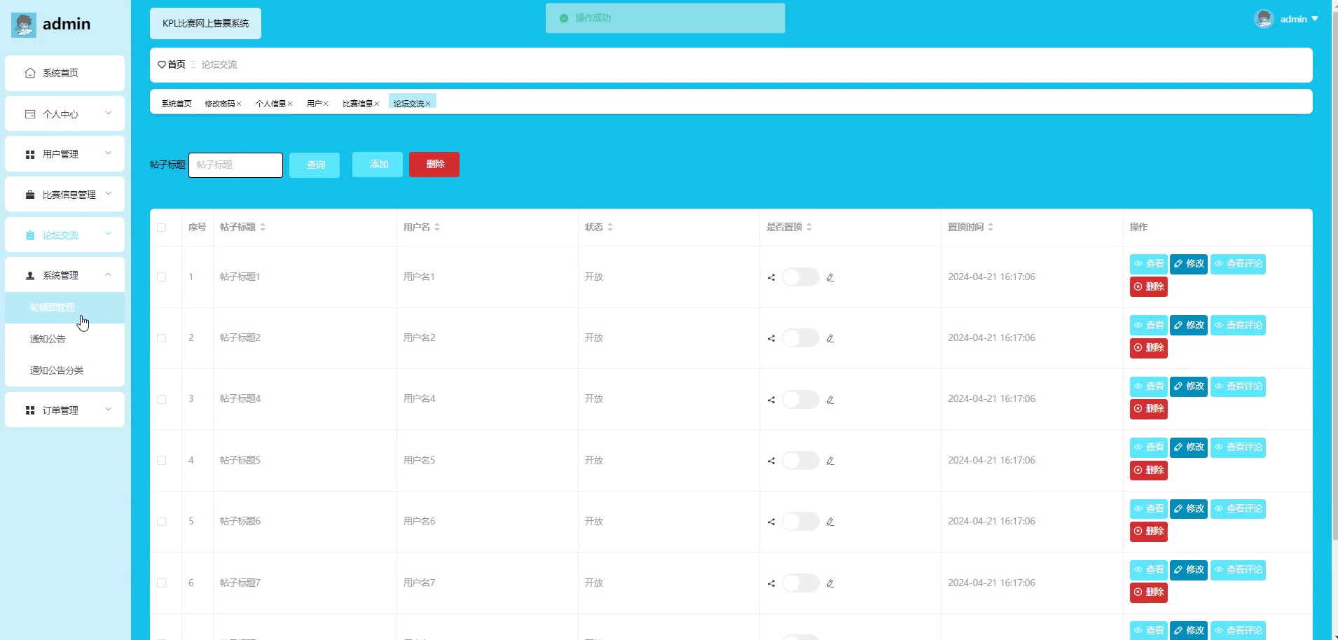This screenshot has height=640, width=1338.
Task: Click the share icon in row 帖子标题4
Action: point(771,400)
